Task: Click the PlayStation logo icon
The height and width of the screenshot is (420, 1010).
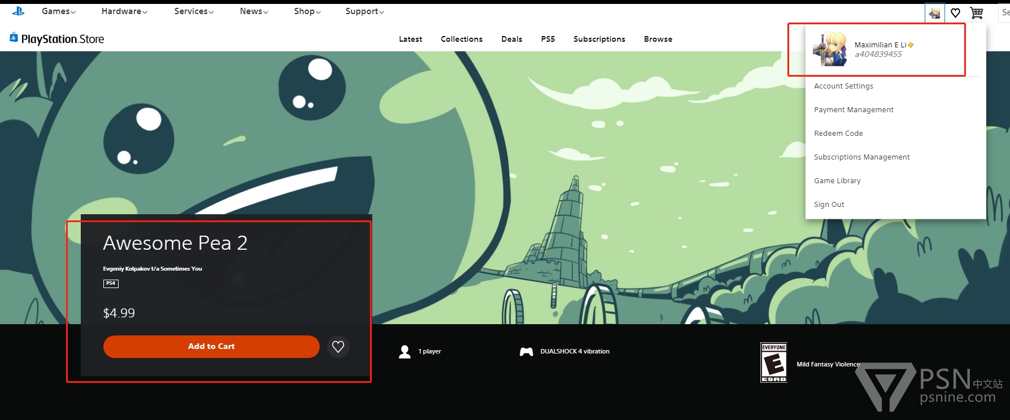Action: (18, 11)
